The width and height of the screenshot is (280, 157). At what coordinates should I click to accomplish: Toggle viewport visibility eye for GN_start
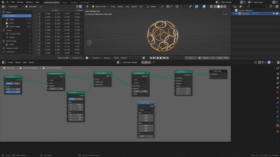coord(274,14)
